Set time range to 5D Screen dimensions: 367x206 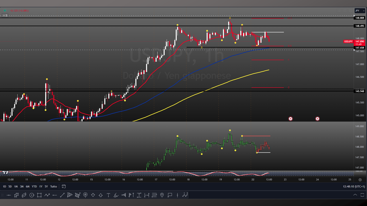point(10,187)
